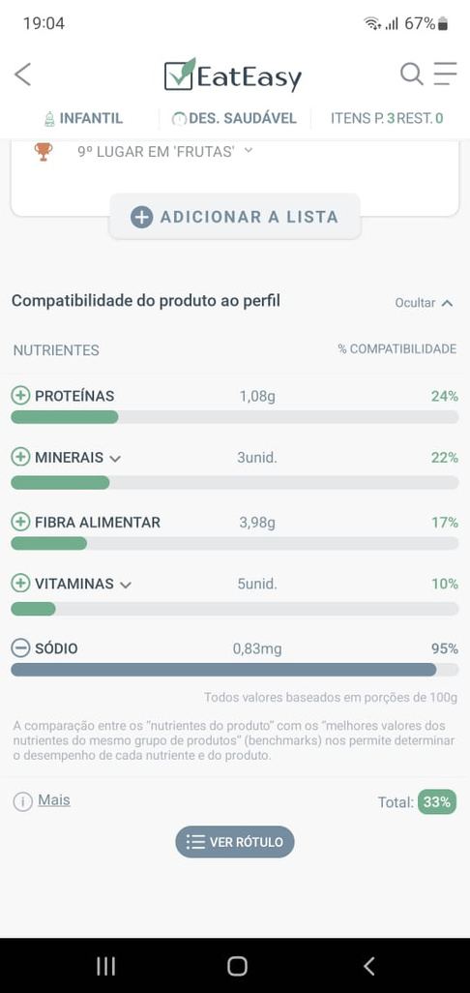Select the Des. Saudável tab

[x=235, y=118]
